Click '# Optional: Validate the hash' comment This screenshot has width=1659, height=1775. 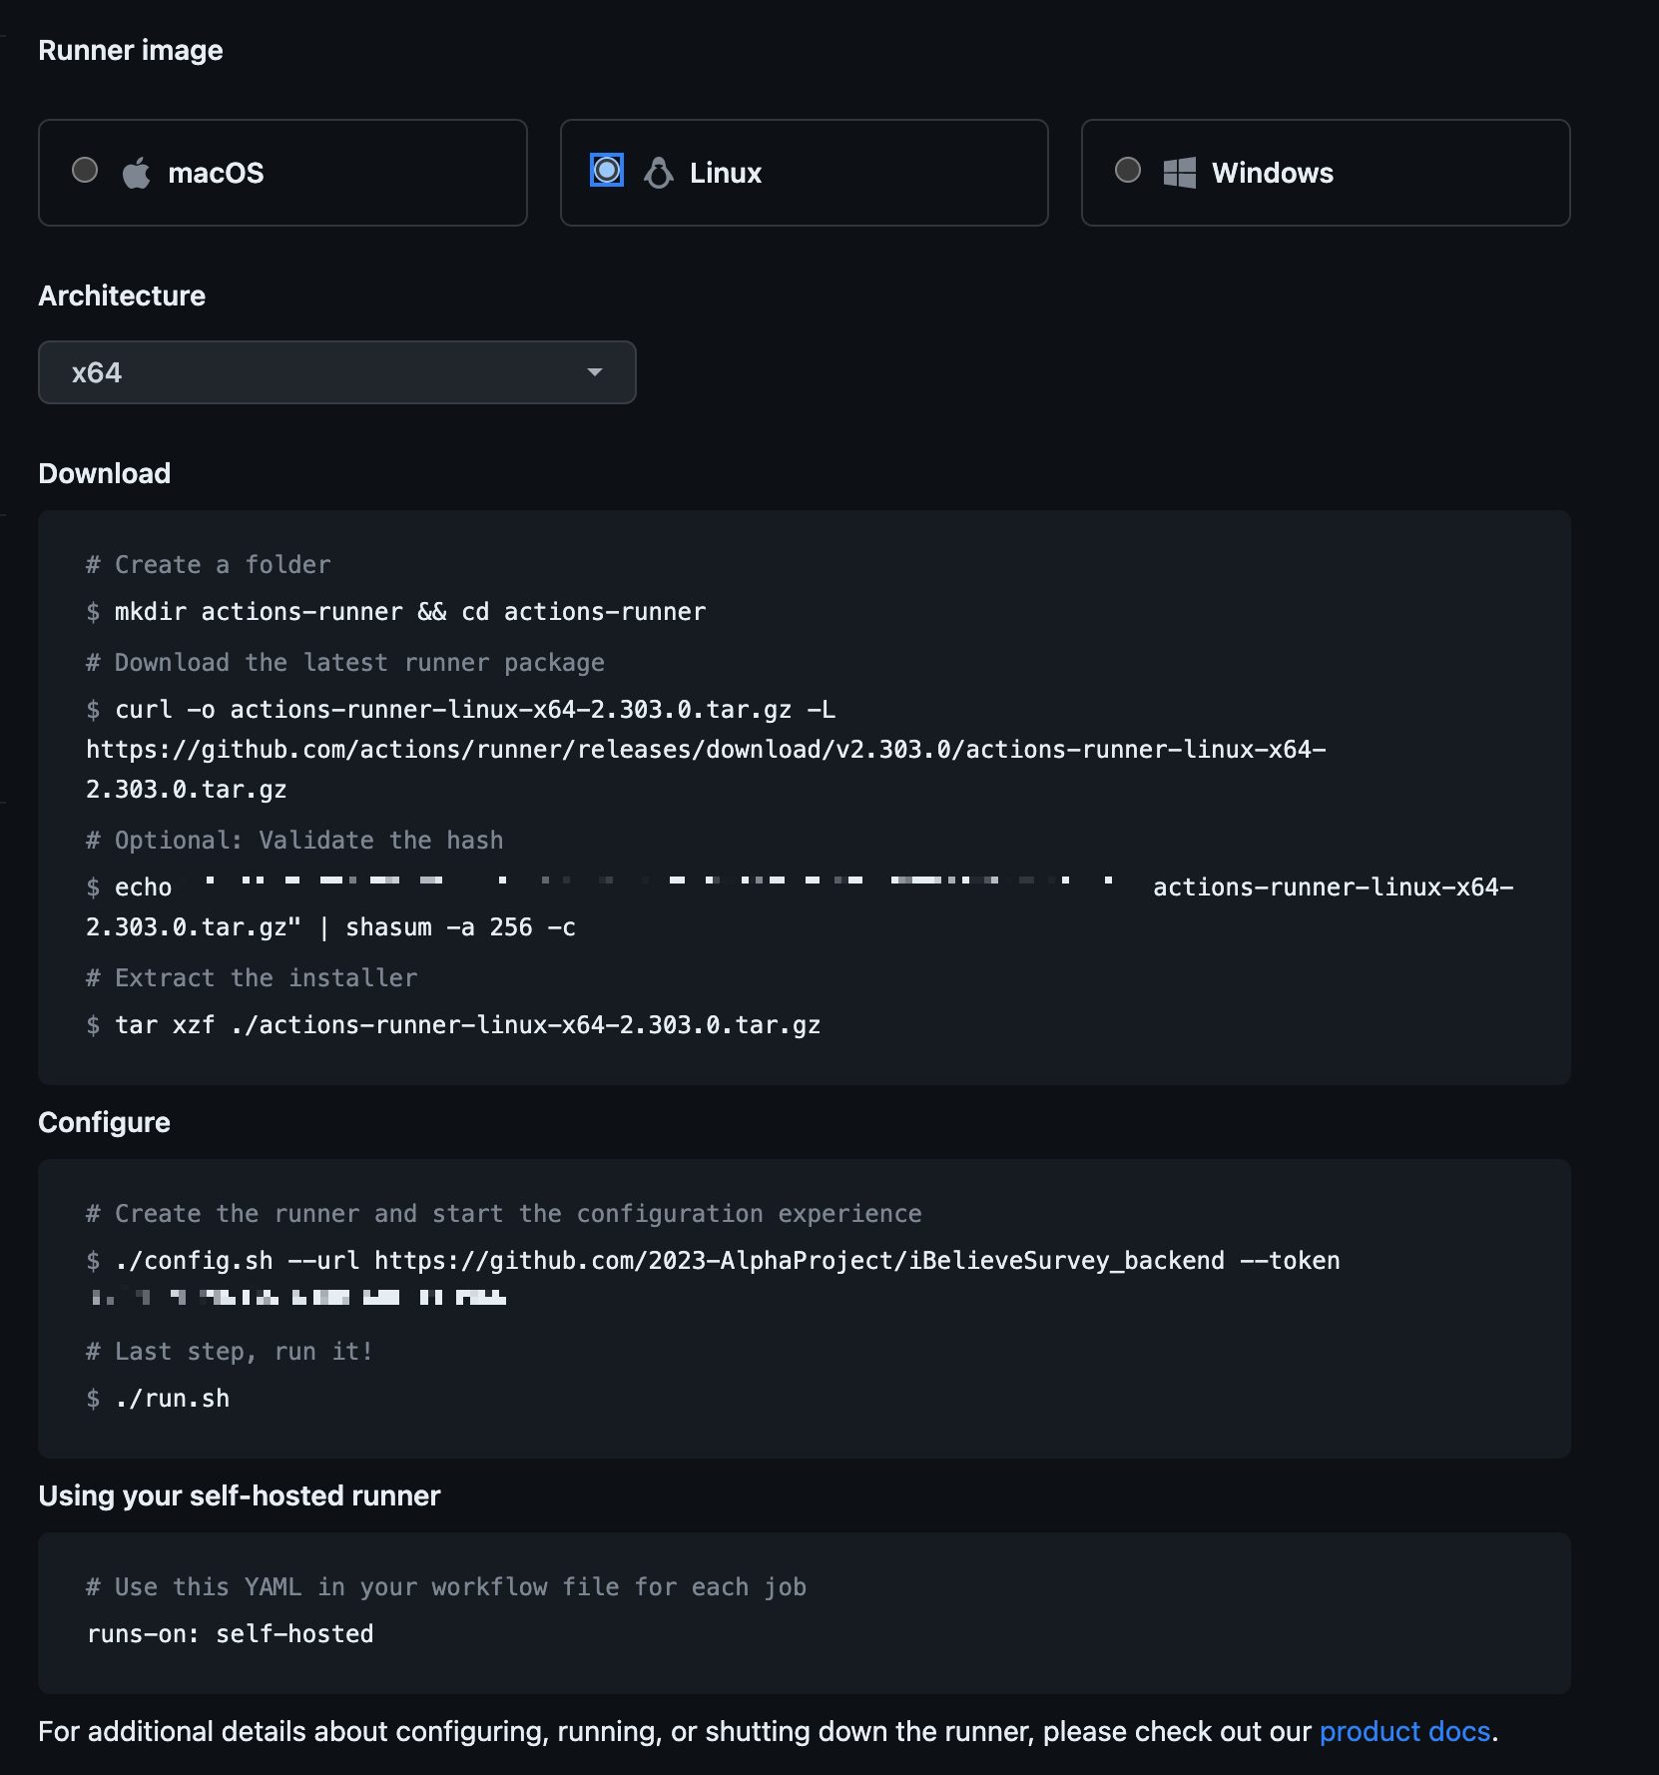[294, 841]
